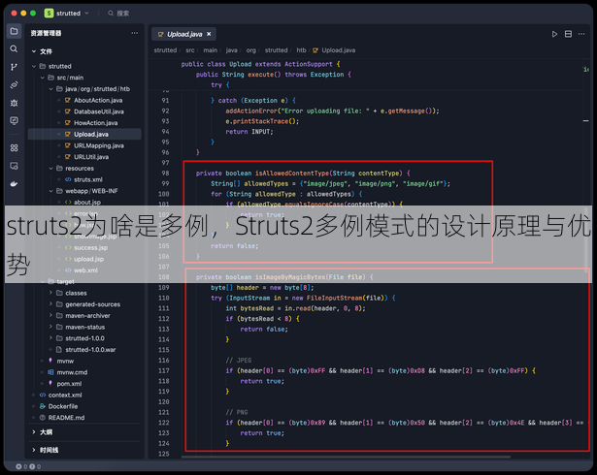Open the Docker whale icon in activity bar

15,183
